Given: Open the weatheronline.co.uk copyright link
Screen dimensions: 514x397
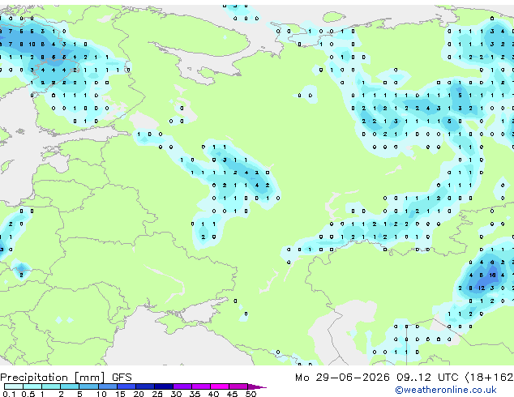Looking at the screenshot, I should tap(446, 390).
